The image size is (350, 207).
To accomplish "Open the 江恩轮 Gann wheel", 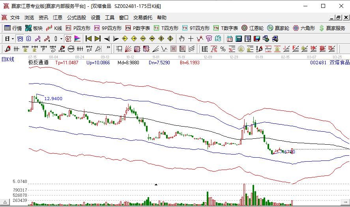I will [x=253, y=28].
